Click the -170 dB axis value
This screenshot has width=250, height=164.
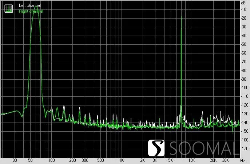coord(245,148)
